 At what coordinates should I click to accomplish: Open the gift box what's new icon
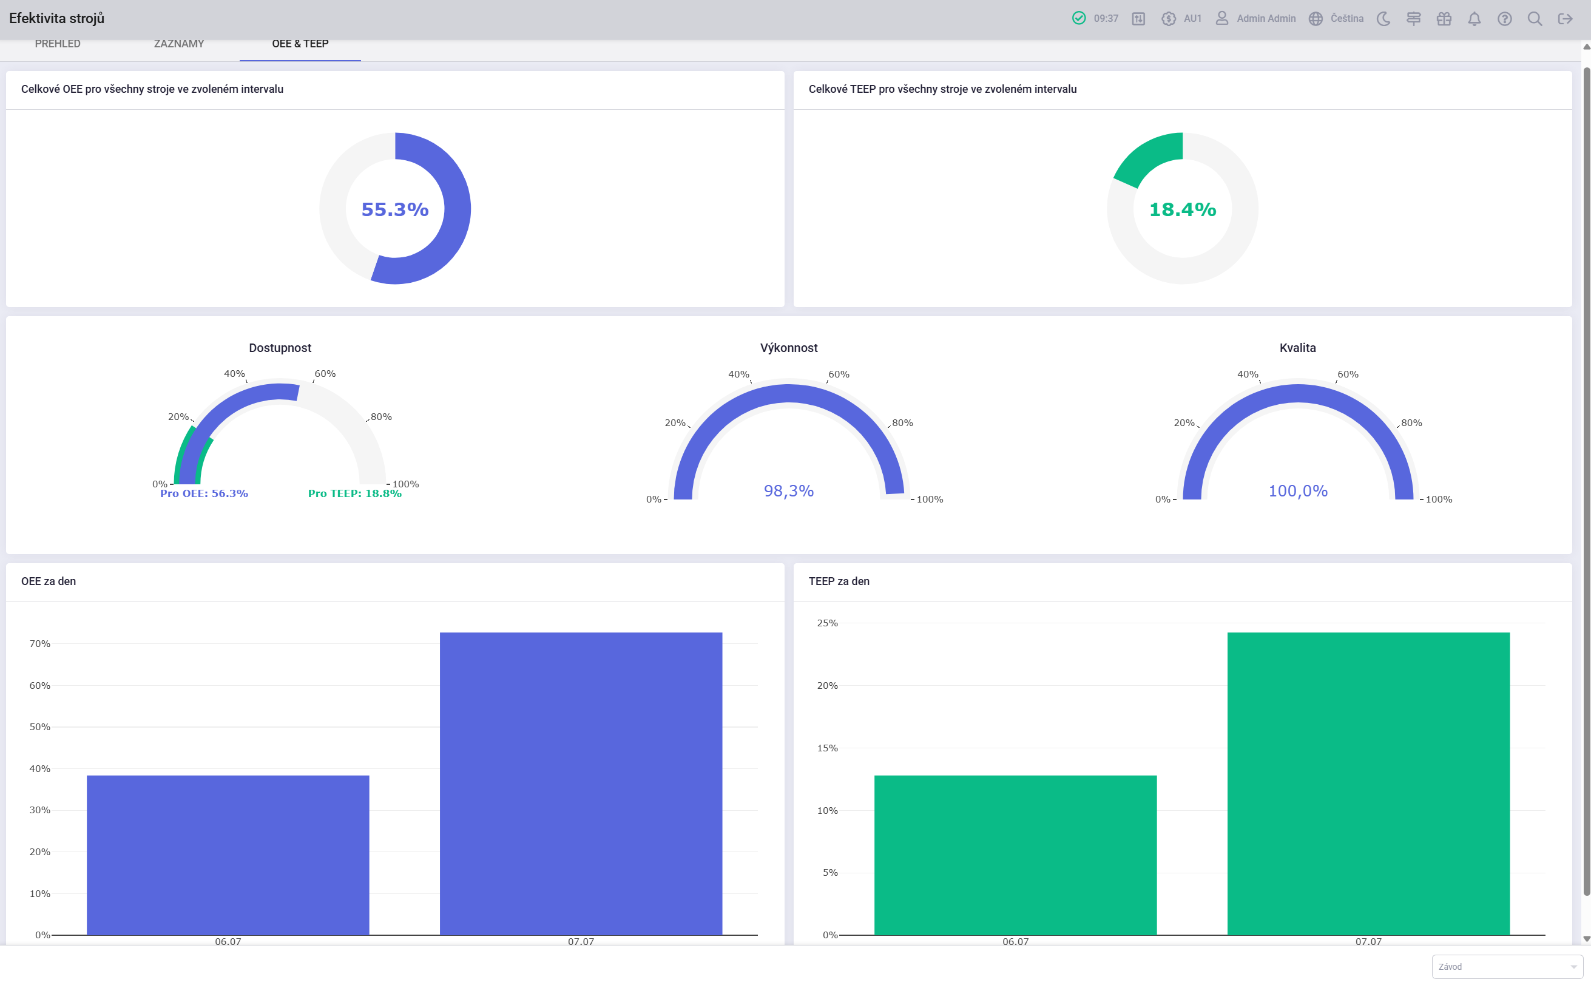1444,18
